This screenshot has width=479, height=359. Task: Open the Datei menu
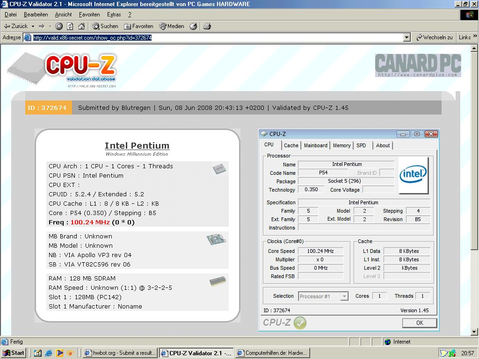[11, 14]
